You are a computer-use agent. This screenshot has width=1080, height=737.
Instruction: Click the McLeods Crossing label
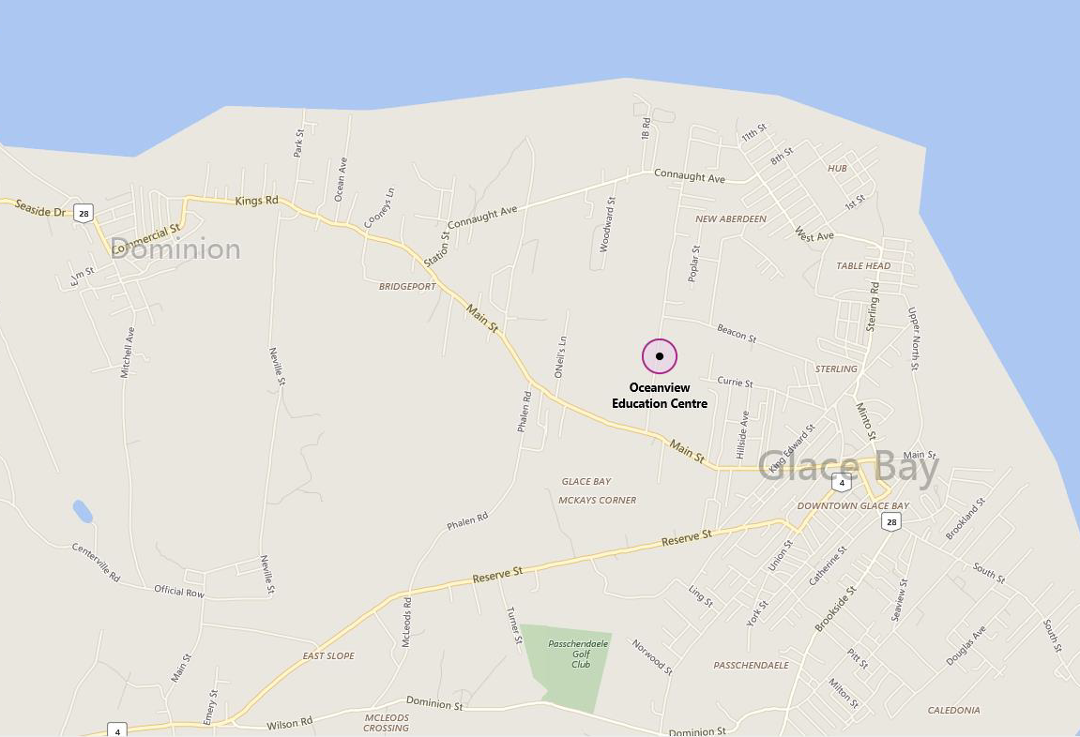click(386, 723)
